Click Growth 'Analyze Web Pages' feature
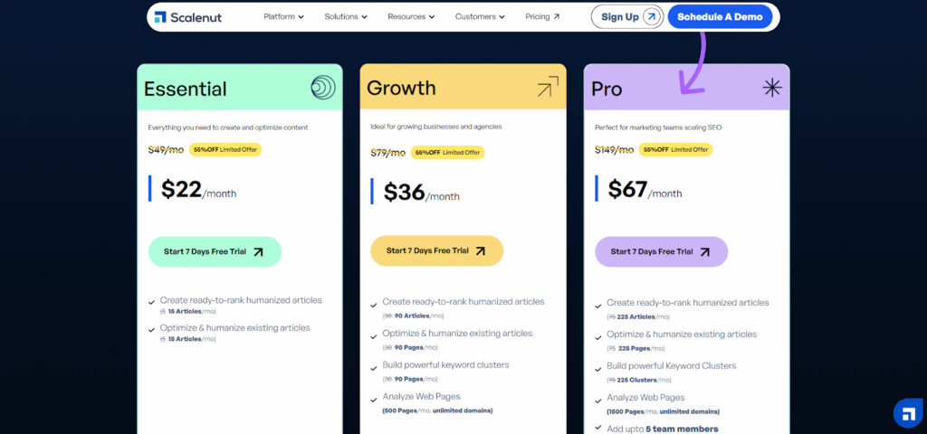The width and height of the screenshot is (927, 434). (421, 397)
